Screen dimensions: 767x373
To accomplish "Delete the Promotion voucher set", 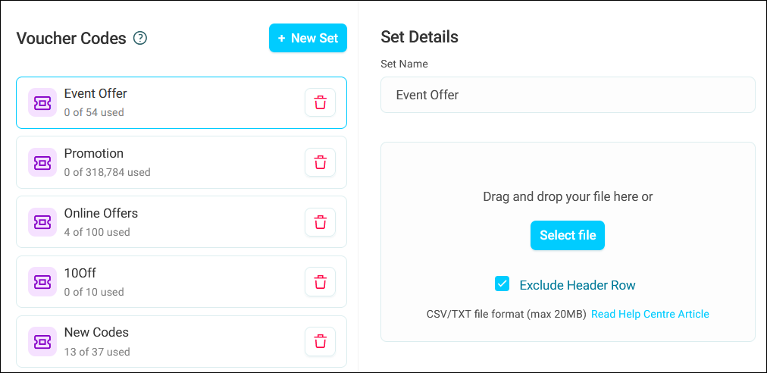I will coord(320,162).
